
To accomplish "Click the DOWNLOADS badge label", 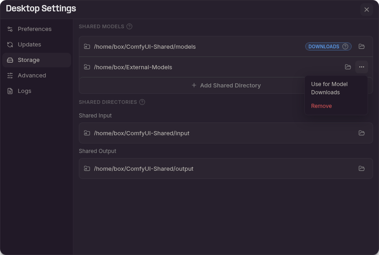I will 323,46.
